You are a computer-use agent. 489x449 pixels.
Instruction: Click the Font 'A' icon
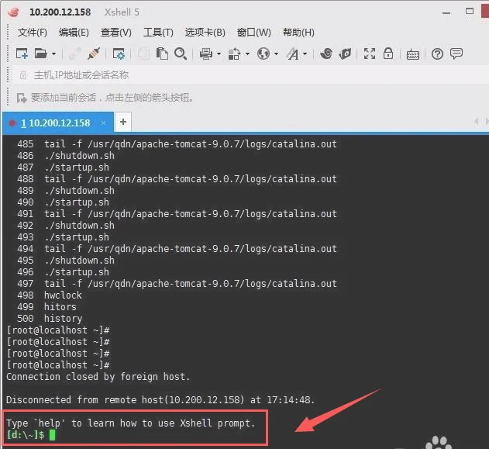pos(293,54)
